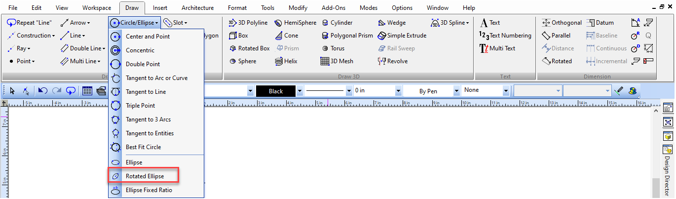The image size is (676, 199).
Task: Choose Tangent to 3 Arcs circle tool
Action: [148, 119]
